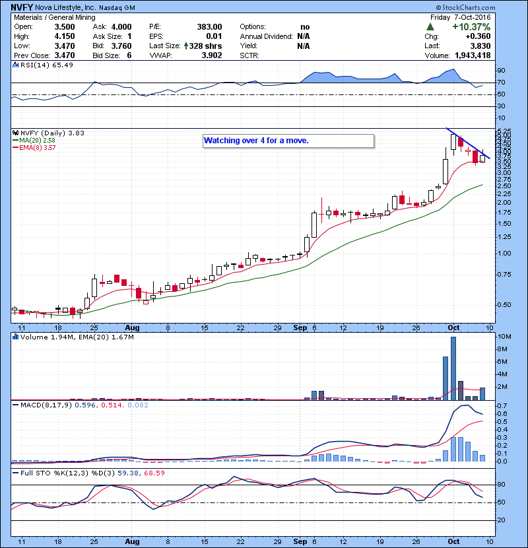
Task: Click the NVFY ticker symbol in the title
Action: [x=22, y=7]
